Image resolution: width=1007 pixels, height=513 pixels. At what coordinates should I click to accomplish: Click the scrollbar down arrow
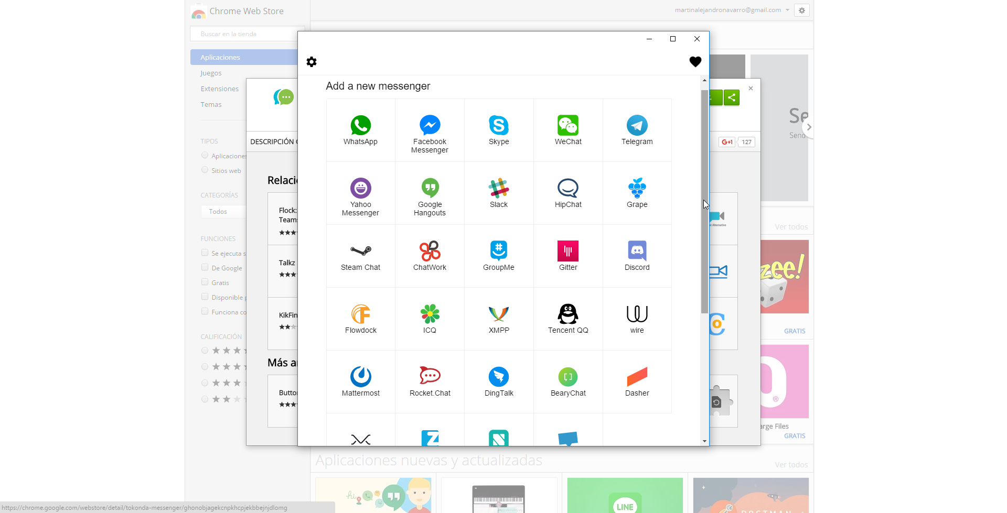[x=704, y=441]
